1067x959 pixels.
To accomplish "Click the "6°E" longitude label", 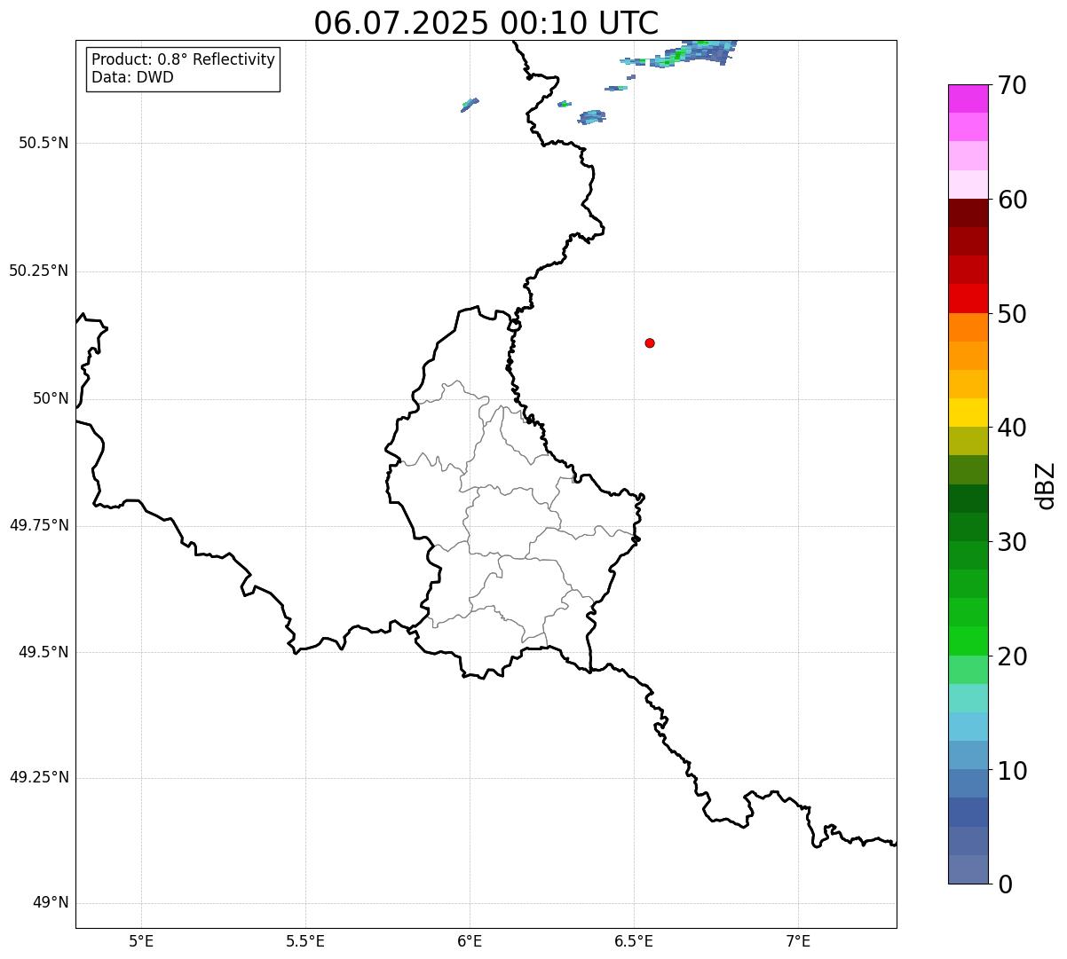I will [x=470, y=940].
